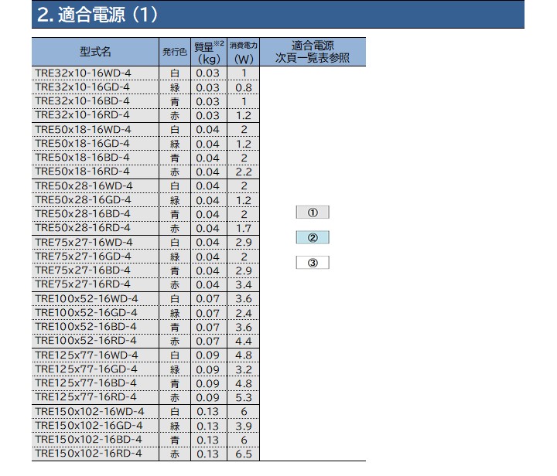The image size is (557, 476).
Task: Select model TRE125x77-16WD-4
Action: point(87,355)
